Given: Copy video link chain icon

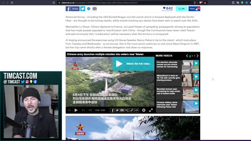Looking at the screenshot, I should tap(132, 110).
